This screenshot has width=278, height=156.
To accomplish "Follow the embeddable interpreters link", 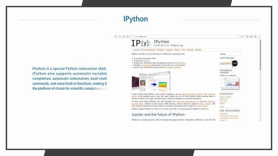I will pyautogui.click(x=146, y=65).
